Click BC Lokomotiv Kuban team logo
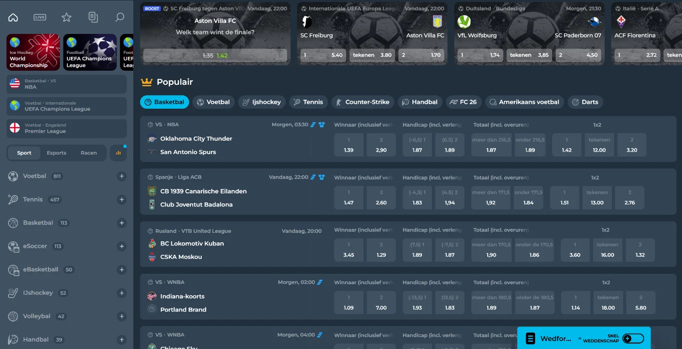Viewport: 682px width, 349px height. pos(152,243)
